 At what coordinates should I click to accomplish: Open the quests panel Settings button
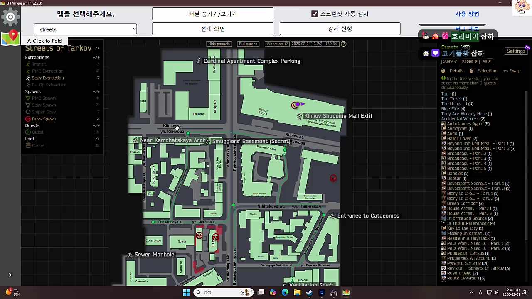(x=516, y=51)
